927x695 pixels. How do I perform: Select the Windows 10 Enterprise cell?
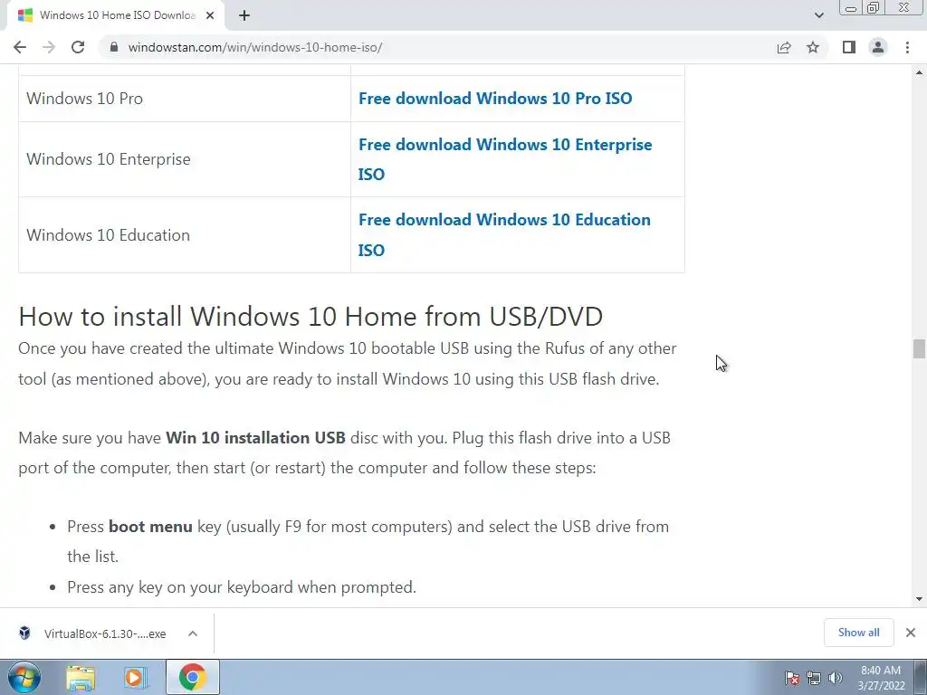pos(185,159)
